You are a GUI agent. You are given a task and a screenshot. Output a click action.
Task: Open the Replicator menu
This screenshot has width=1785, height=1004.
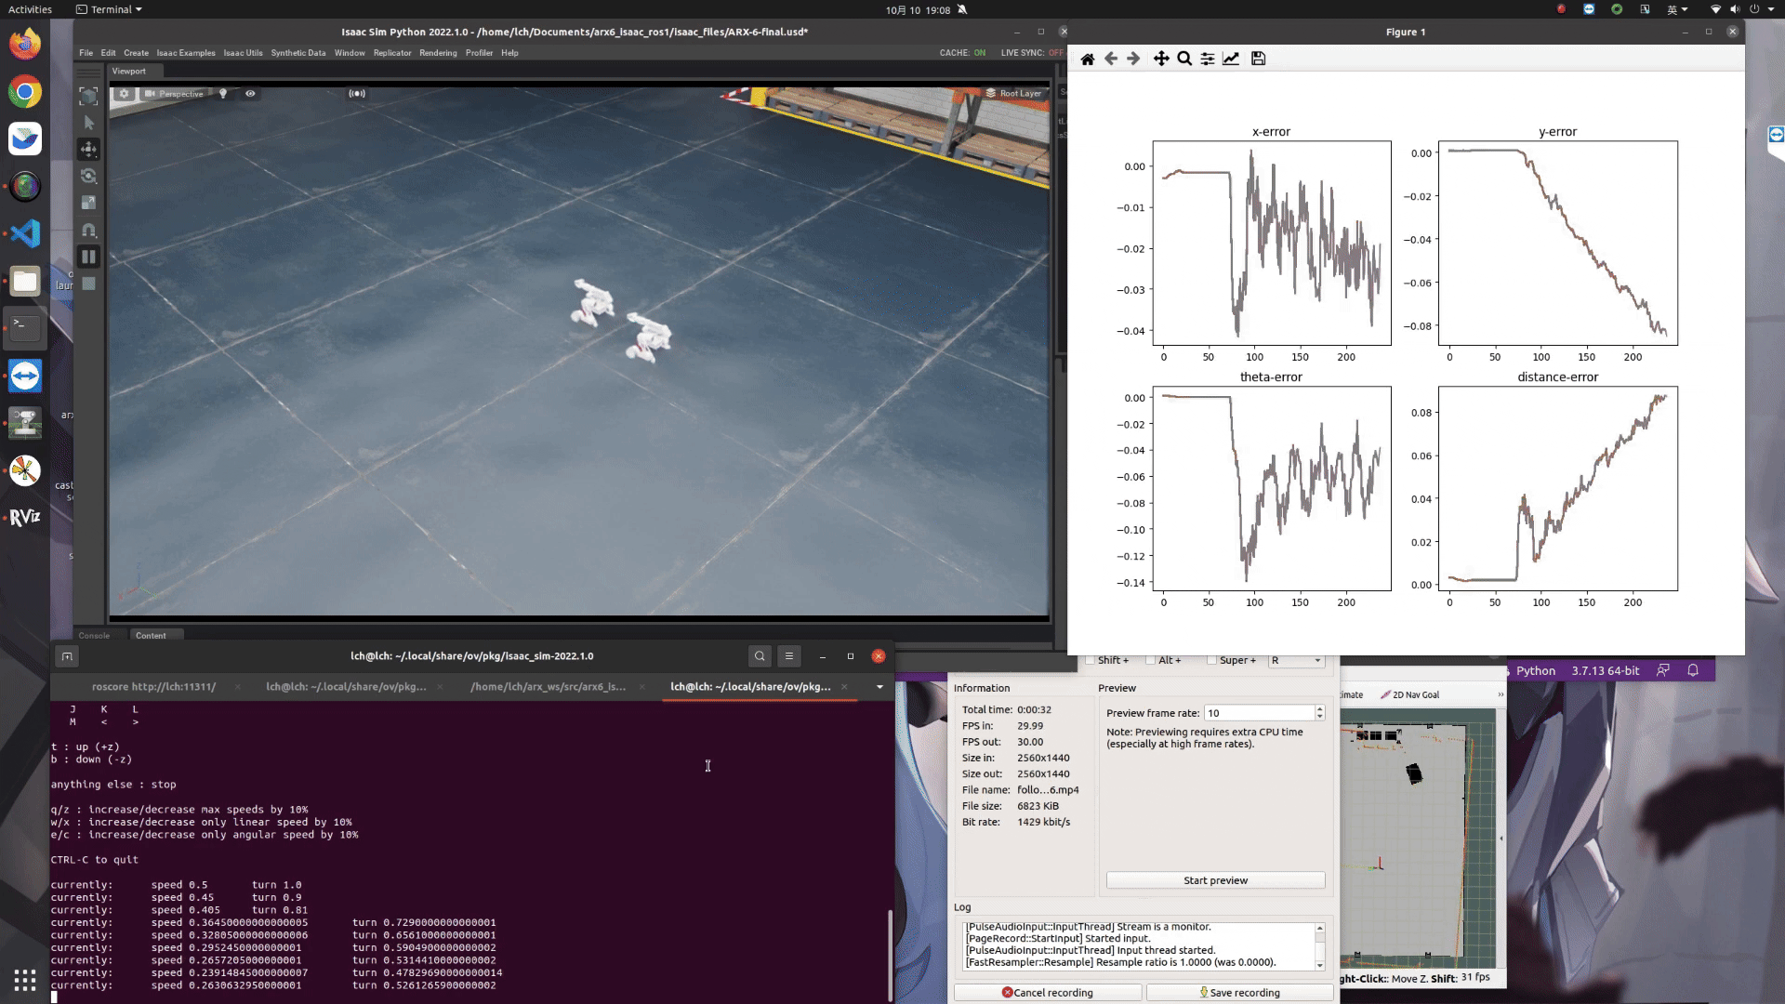coord(392,53)
